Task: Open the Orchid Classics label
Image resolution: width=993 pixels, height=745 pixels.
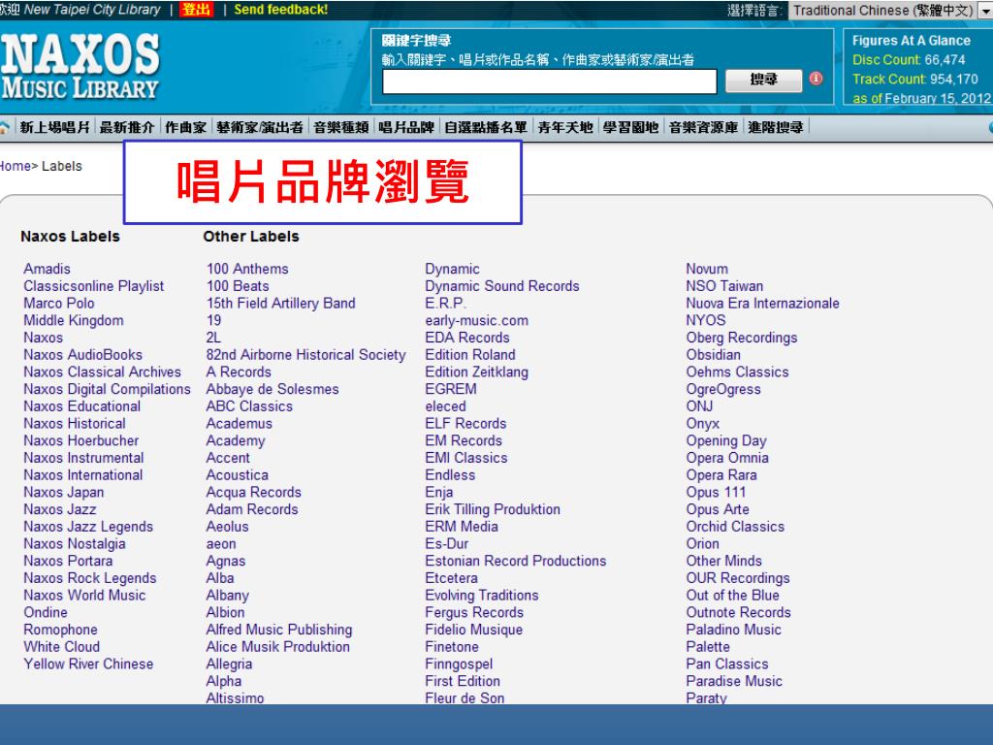Action: (x=735, y=527)
